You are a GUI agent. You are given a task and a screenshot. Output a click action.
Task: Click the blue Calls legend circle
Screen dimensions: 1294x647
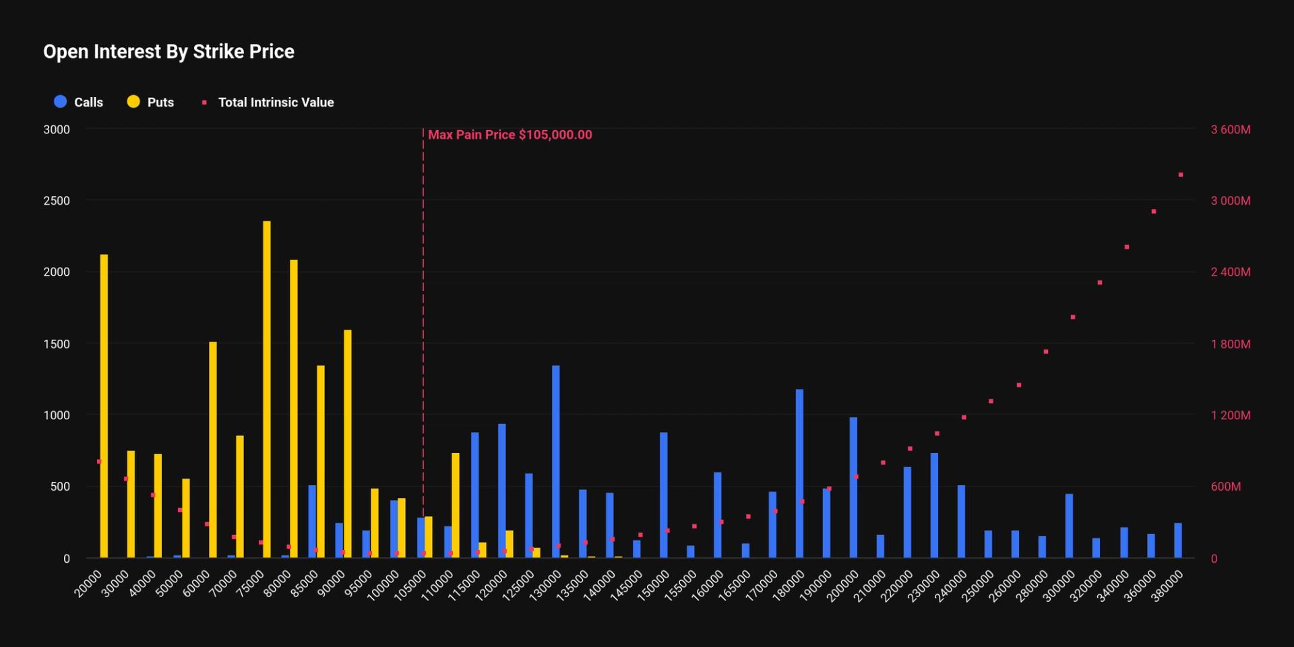(61, 102)
